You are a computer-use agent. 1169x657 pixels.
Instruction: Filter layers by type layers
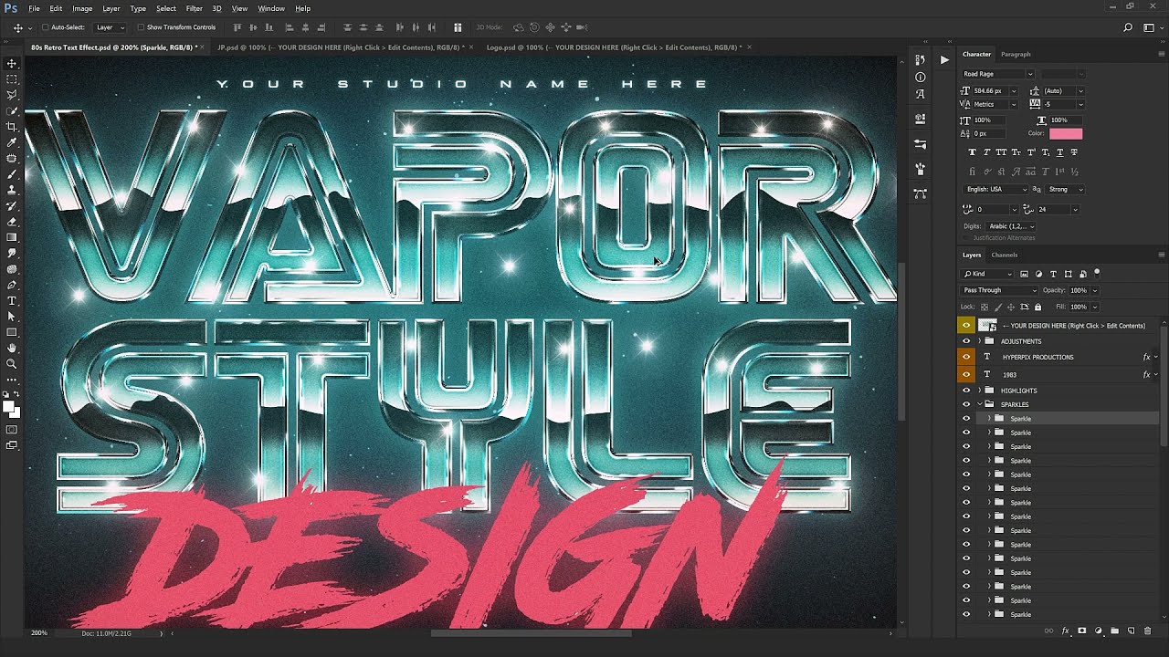tap(1053, 274)
